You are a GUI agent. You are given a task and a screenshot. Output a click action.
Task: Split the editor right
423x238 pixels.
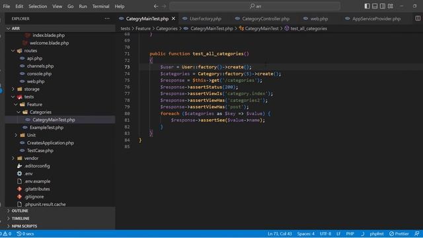(418, 19)
